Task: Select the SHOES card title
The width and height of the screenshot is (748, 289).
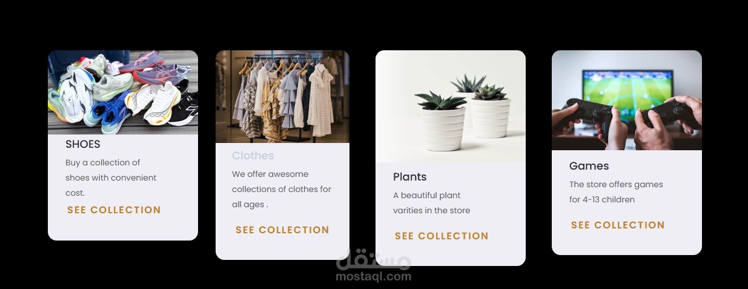Action: coord(83,145)
